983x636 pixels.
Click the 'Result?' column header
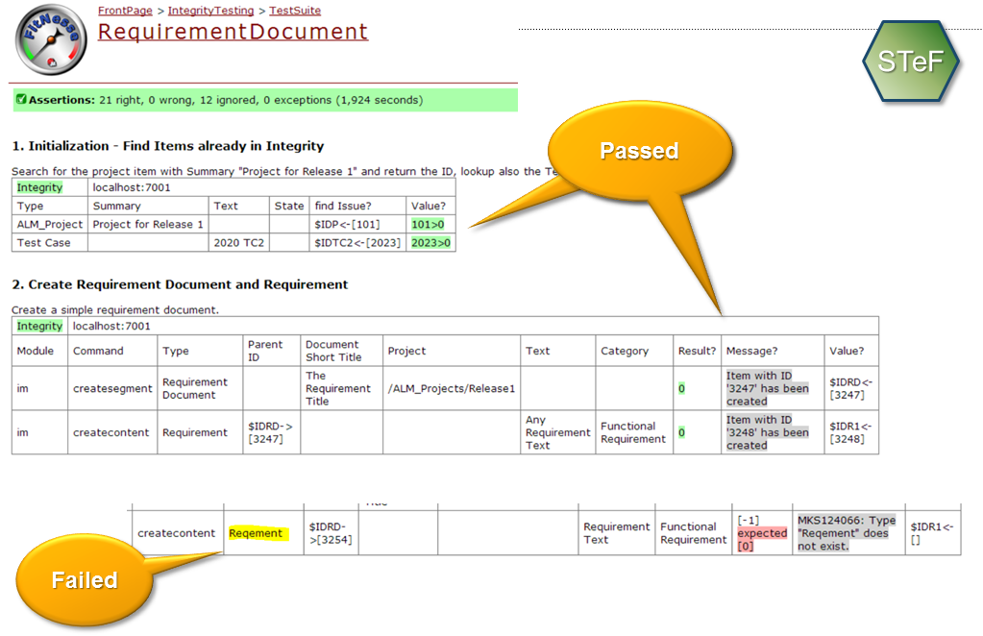697,351
